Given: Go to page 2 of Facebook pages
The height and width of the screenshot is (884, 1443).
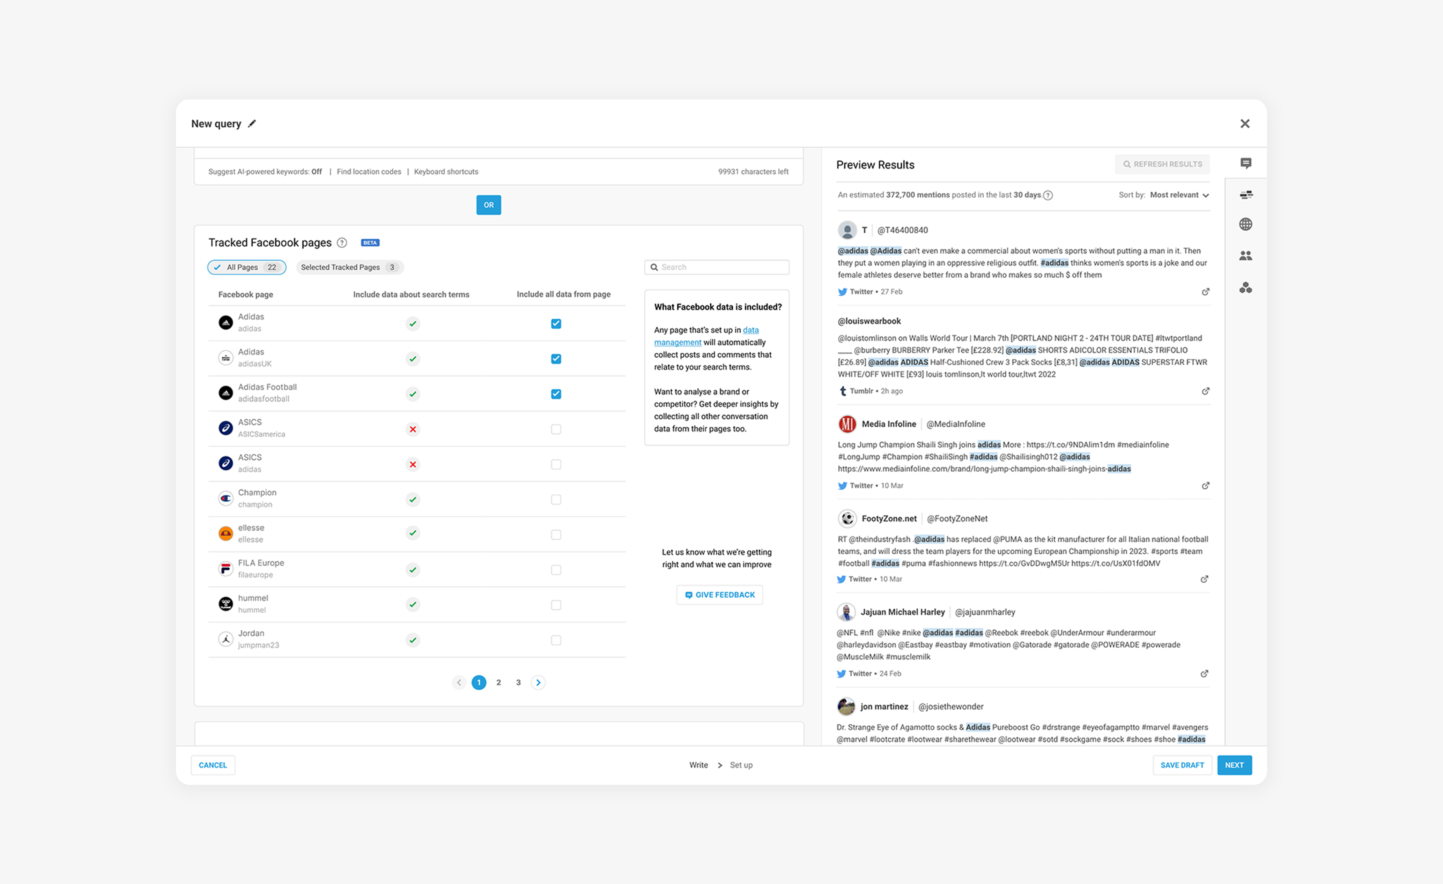Looking at the screenshot, I should click(498, 682).
